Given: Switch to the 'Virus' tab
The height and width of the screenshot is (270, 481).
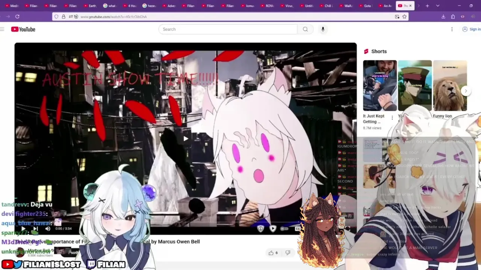Looking at the screenshot, I should pyautogui.click(x=287, y=6).
